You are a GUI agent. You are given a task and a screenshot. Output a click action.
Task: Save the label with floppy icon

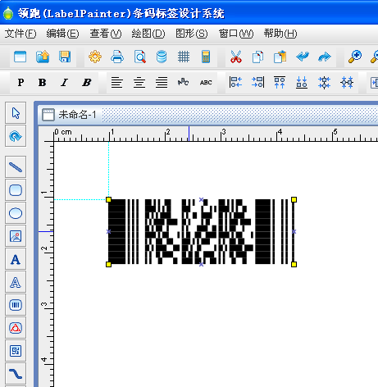(65, 57)
